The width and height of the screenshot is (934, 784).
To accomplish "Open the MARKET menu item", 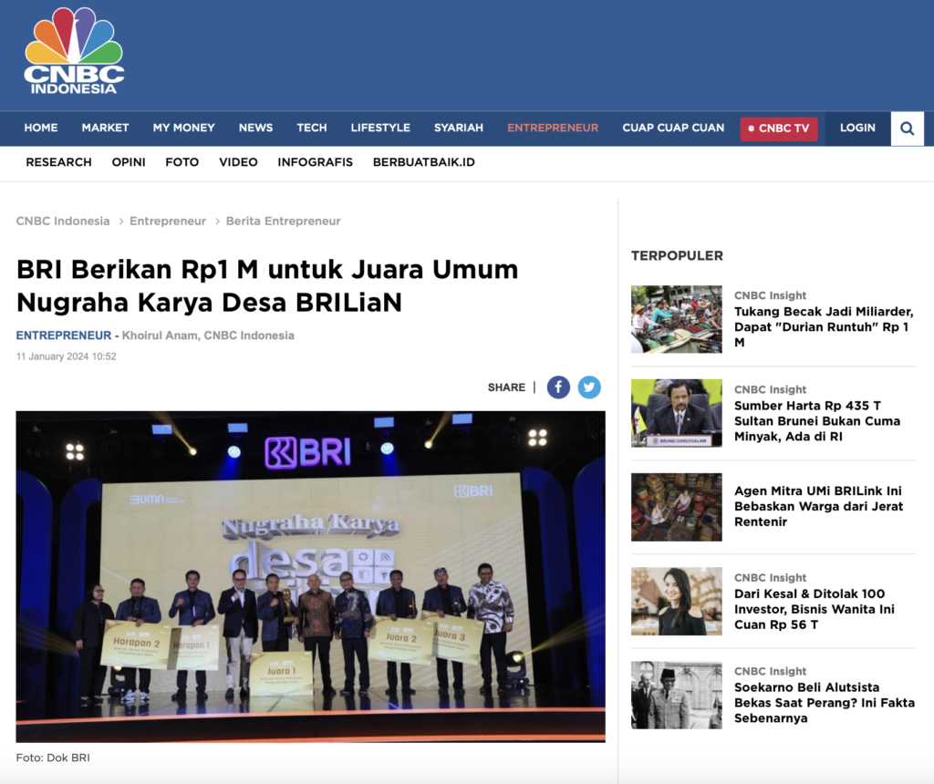I will click(x=106, y=128).
